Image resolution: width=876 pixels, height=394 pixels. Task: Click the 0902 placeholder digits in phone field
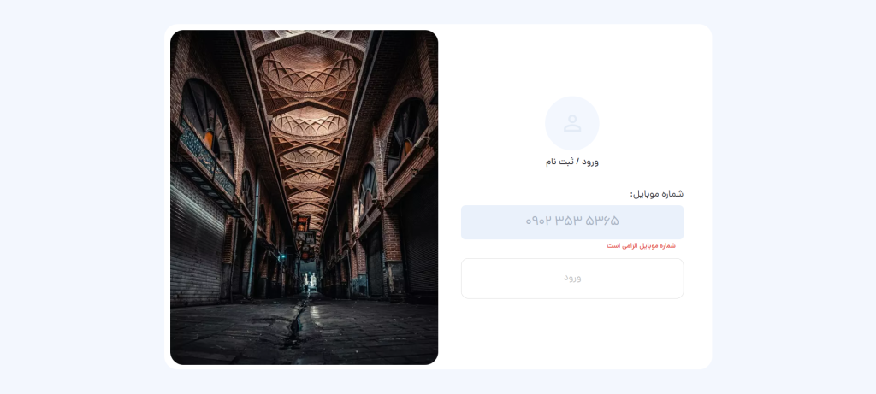pyautogui.click(x=539, y=221)
